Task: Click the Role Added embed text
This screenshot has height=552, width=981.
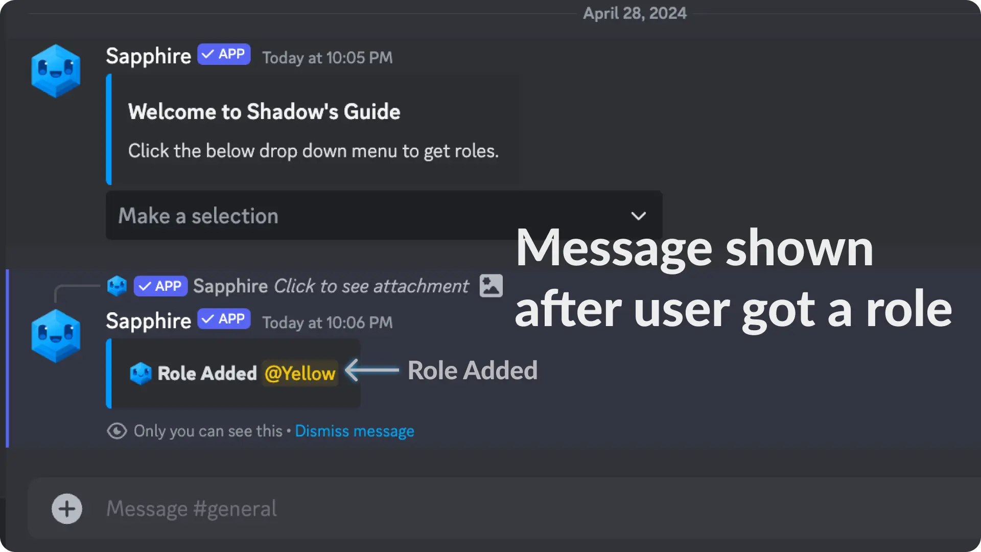Action: point(207,374)
